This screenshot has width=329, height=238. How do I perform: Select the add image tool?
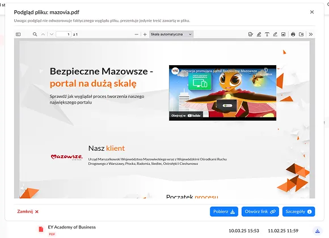[x=283, y=34]
